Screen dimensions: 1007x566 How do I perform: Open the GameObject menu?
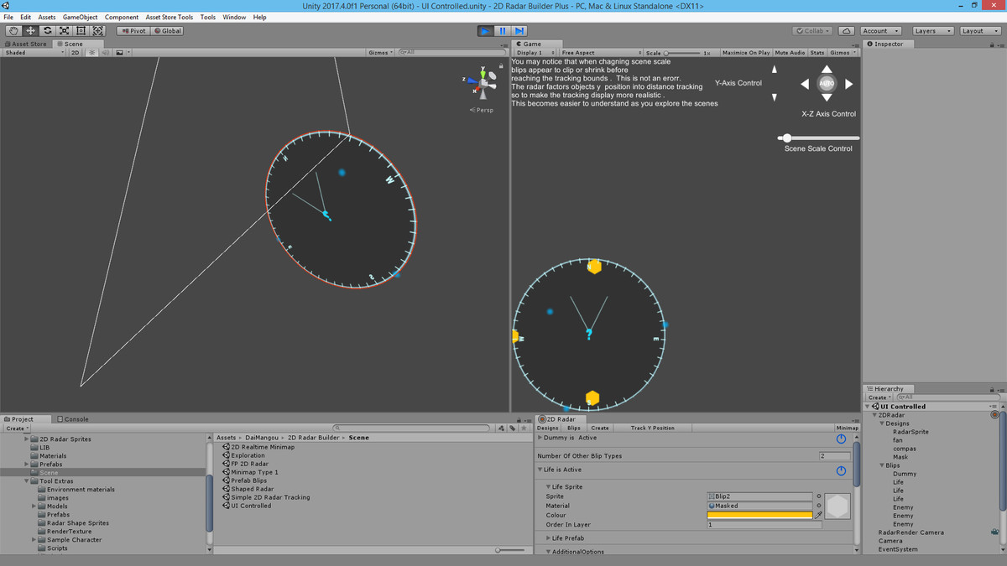pos(81,16)
